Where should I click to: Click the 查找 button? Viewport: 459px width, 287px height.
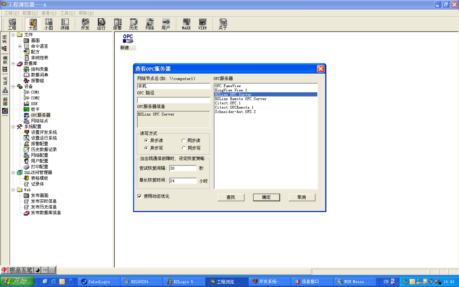[231, 197]
